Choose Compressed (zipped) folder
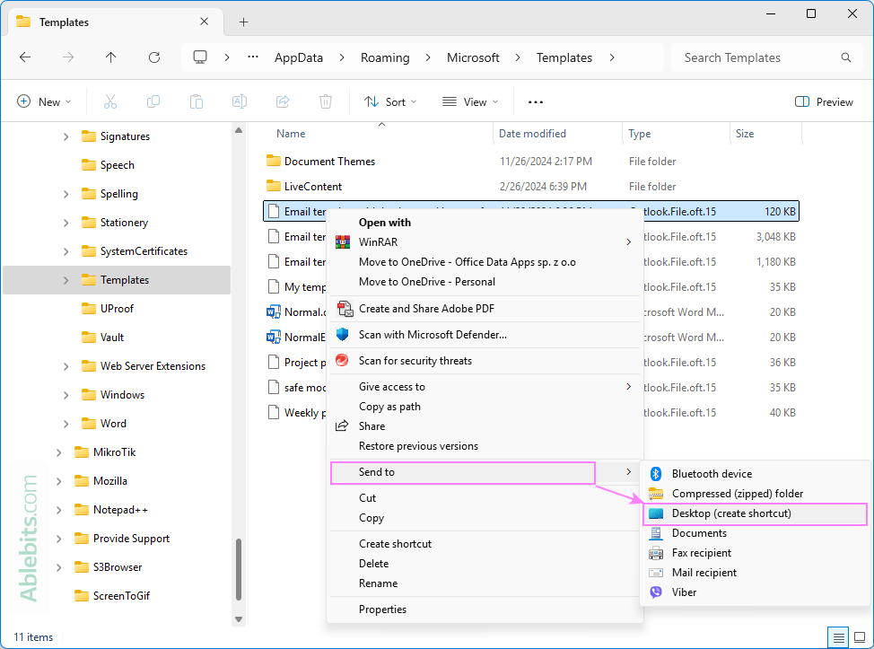The width and height of the screenshot is (874, 649). (x=755, y=494)
